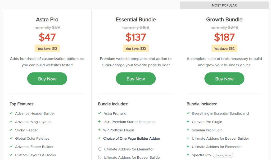Click plus icon beside 180+ Premium Starter Templates
This screenshot has height=160, width=271.
point(99,121)
